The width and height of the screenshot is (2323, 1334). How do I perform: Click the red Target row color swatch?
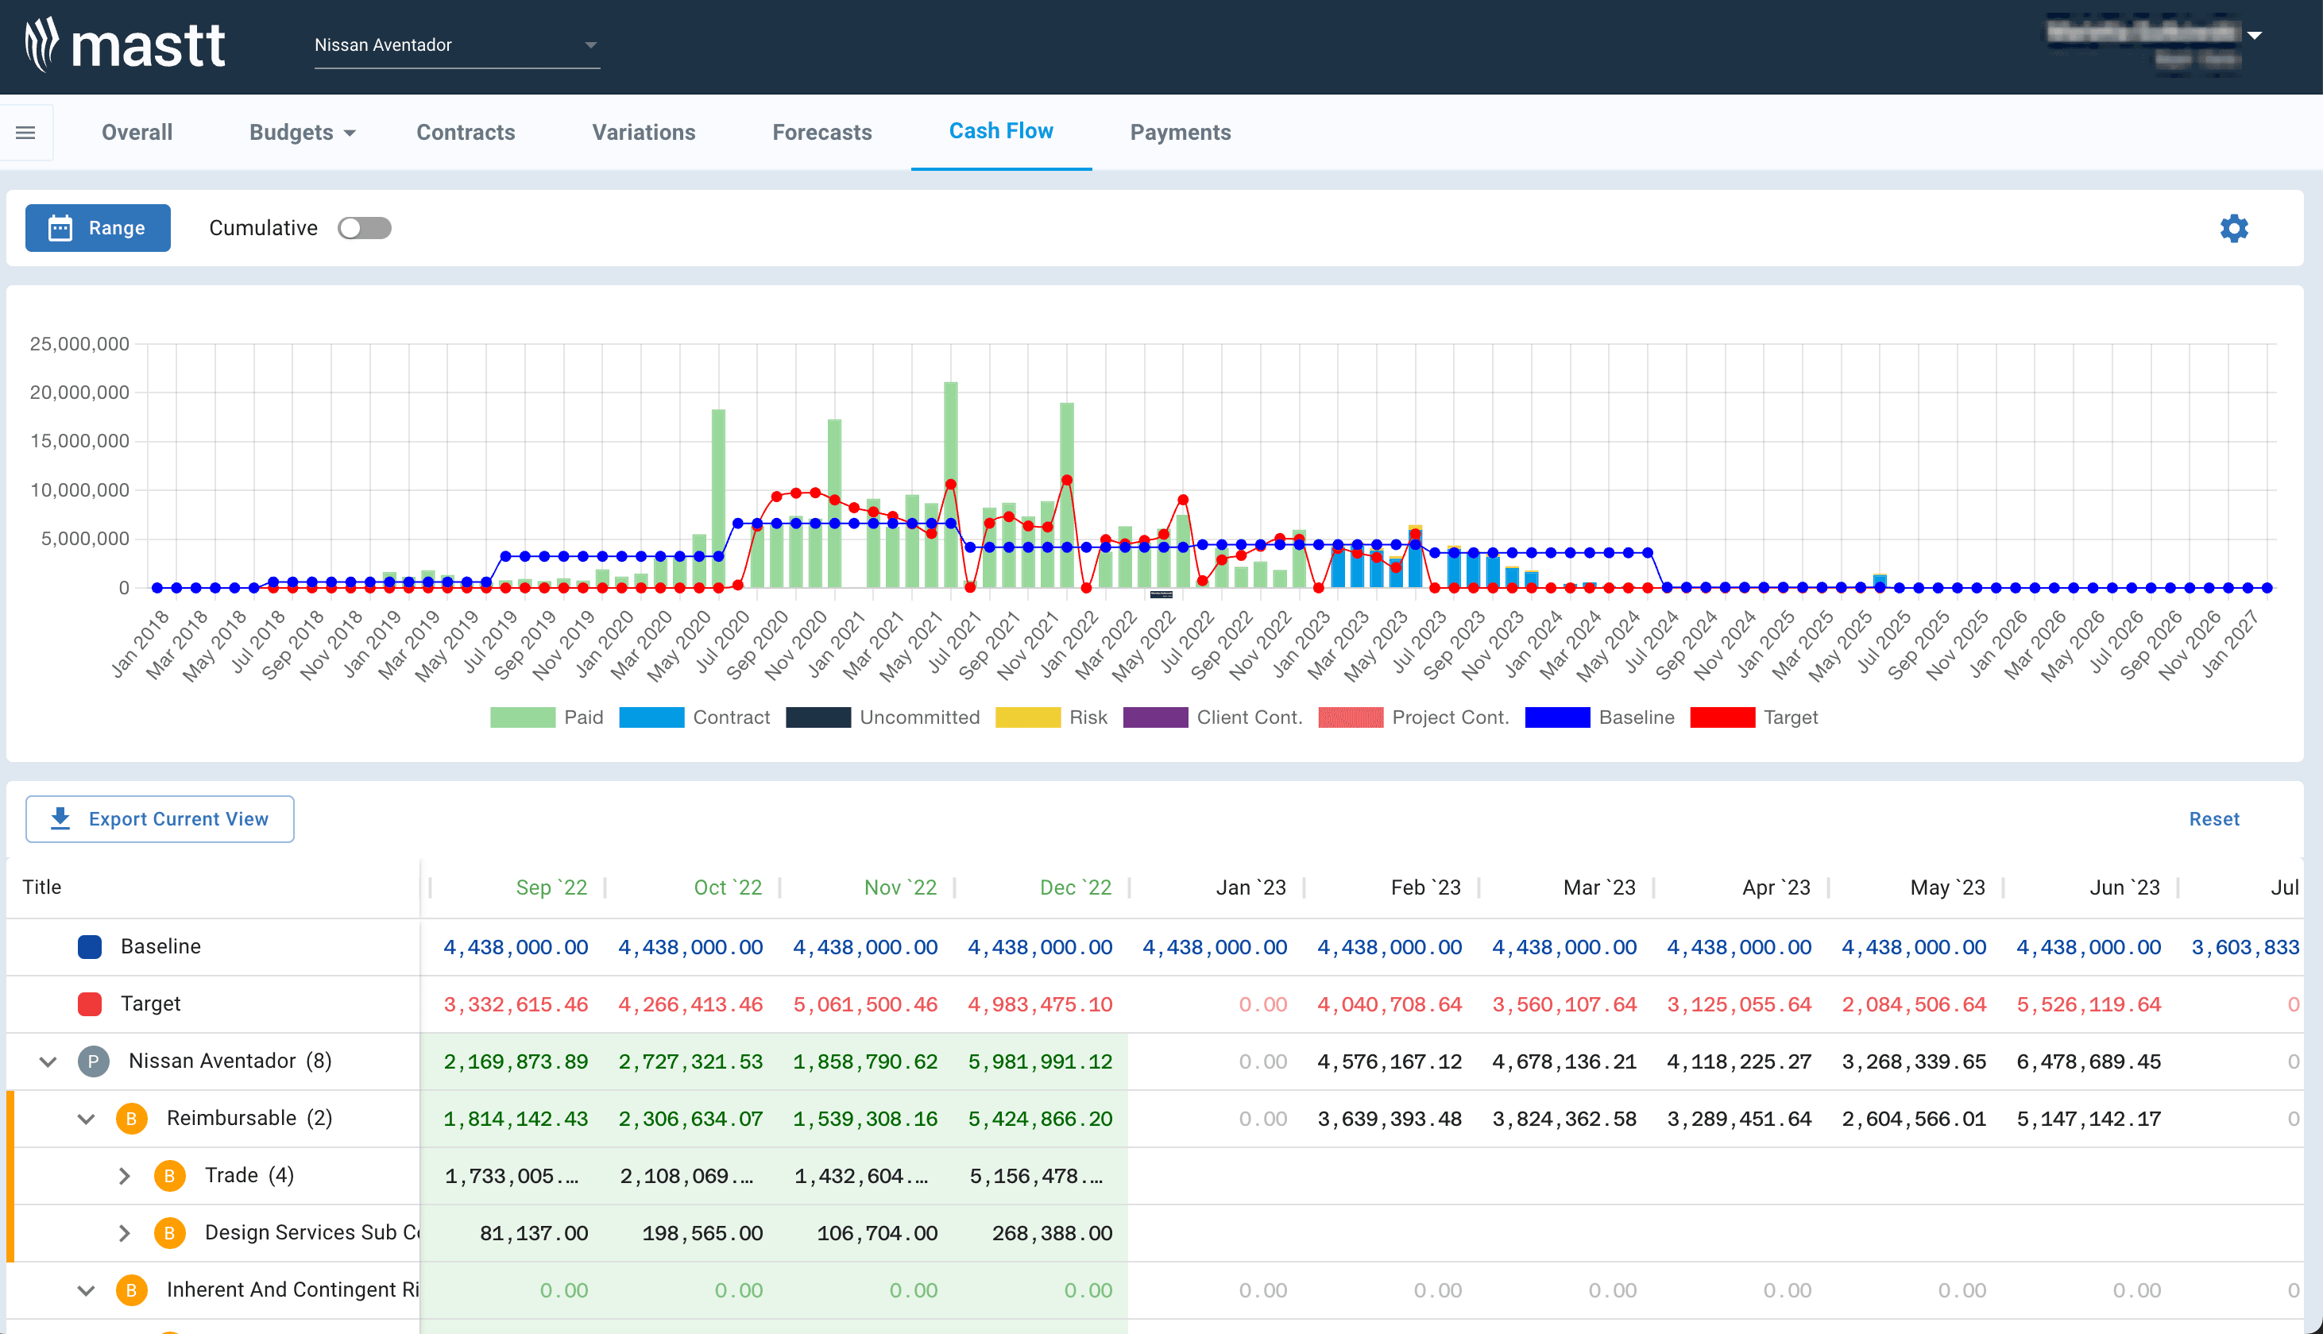(x=90, y=1004)
